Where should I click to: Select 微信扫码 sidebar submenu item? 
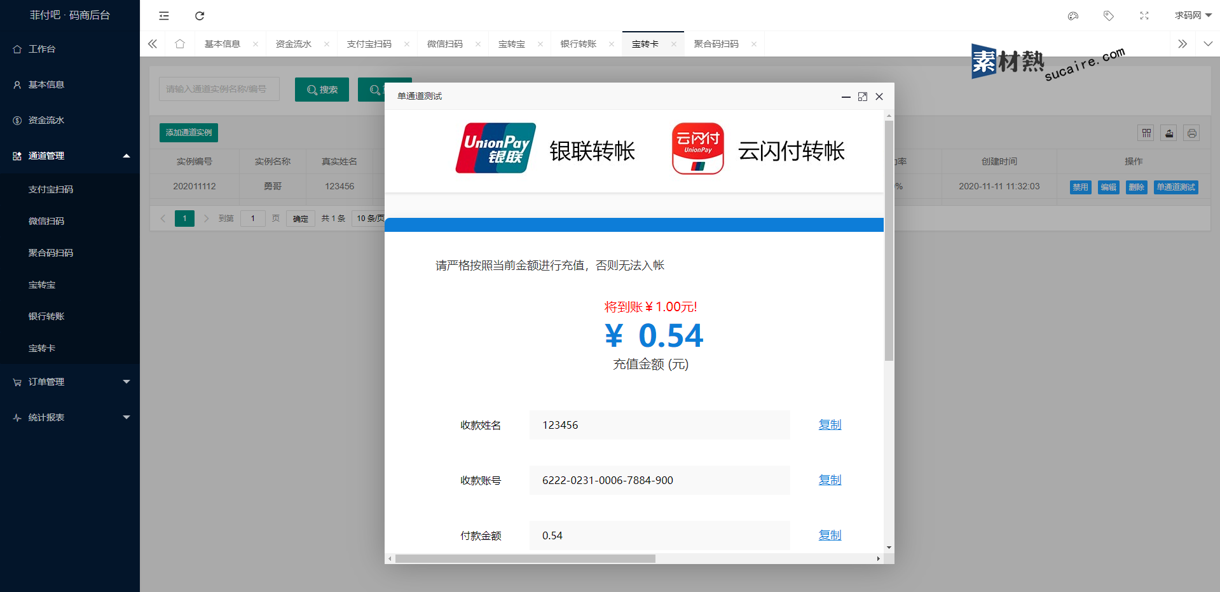[x=70, y=221]
